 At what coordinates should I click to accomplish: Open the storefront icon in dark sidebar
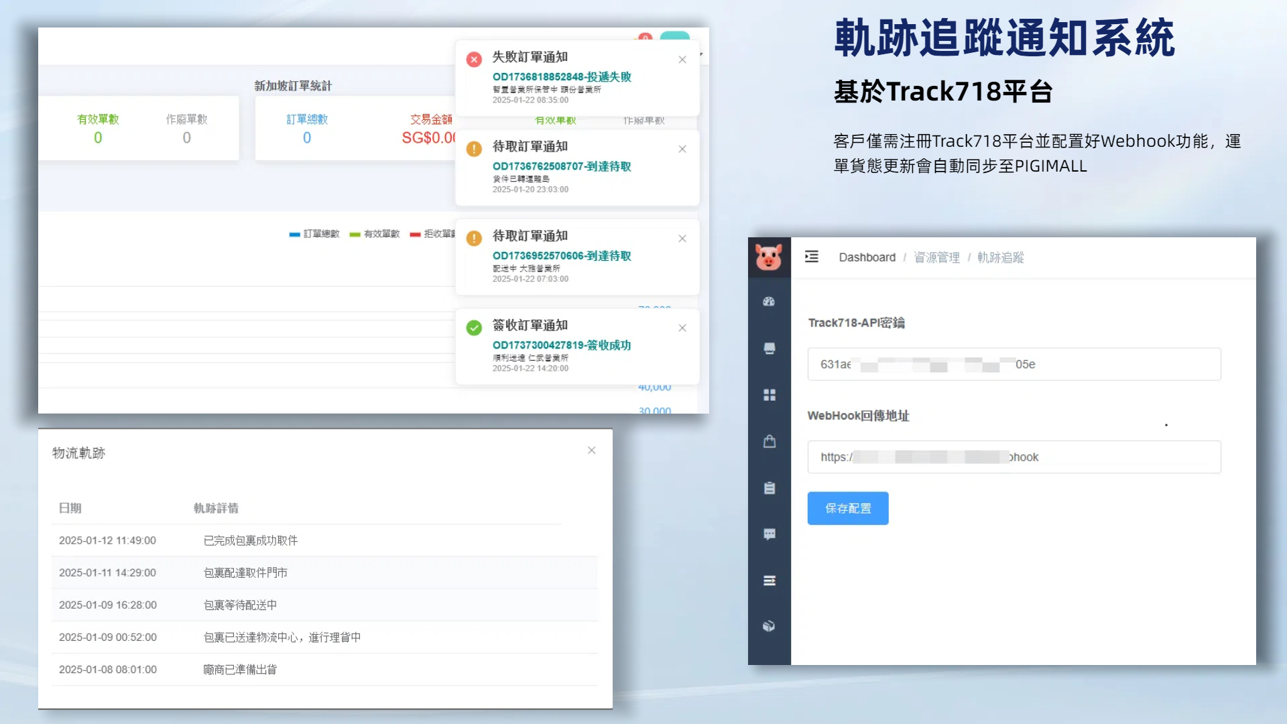[x=769, y=348]
